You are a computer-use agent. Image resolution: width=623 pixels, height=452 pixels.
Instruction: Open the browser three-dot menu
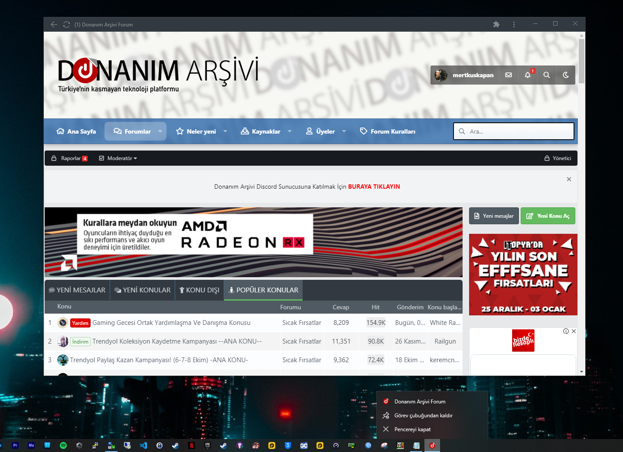click(514, 25)
